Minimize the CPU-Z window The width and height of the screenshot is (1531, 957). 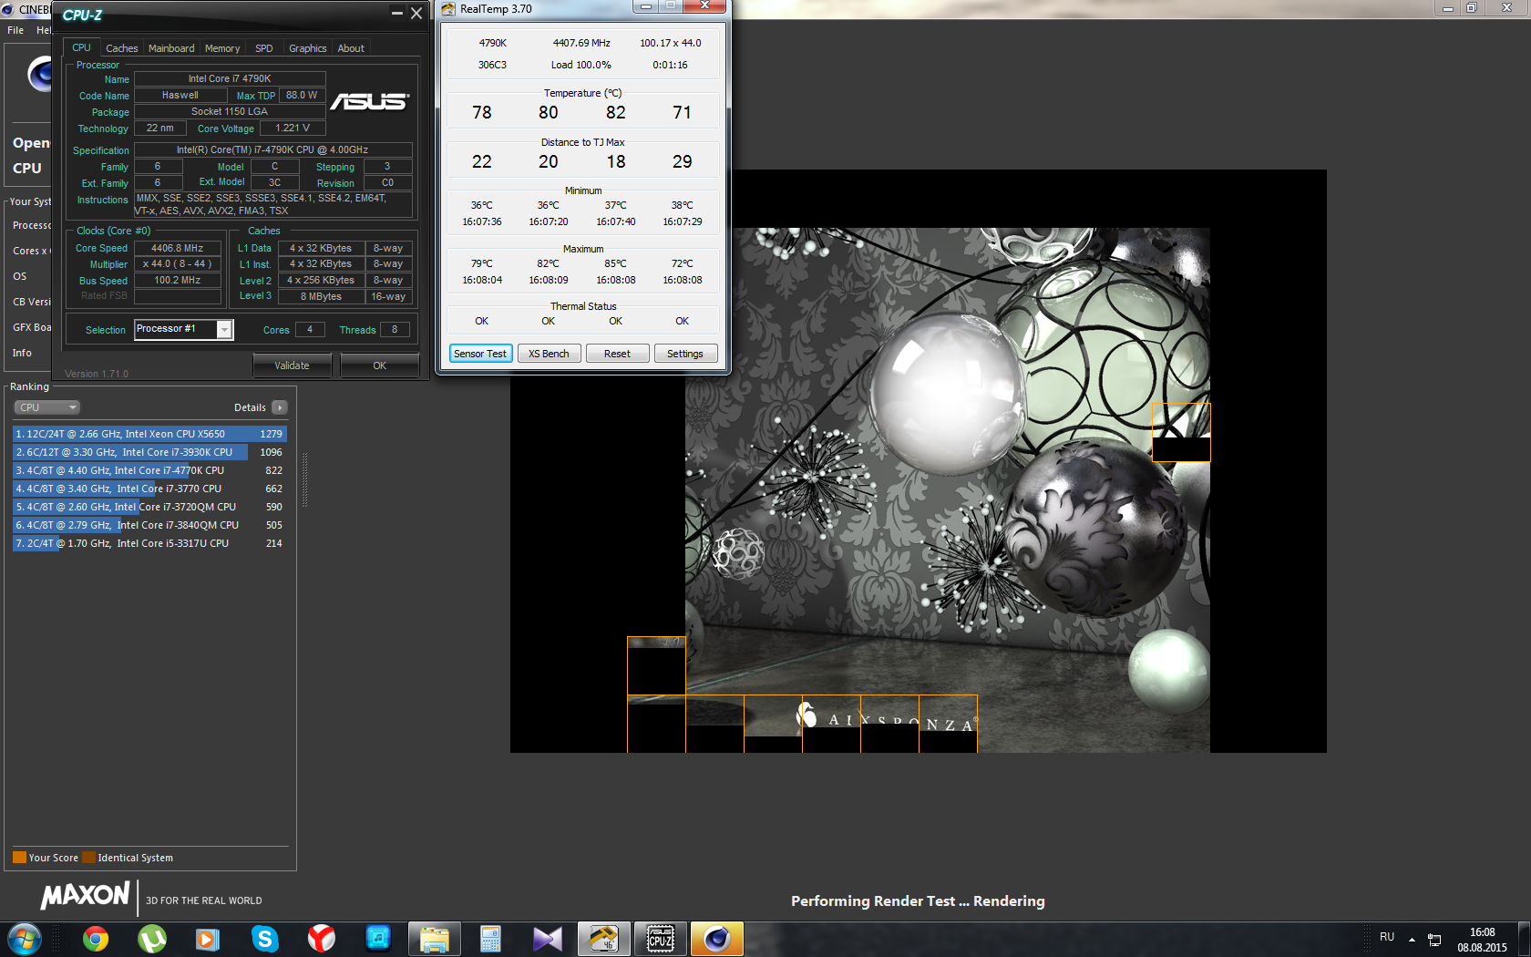click(x=396, y=13)
